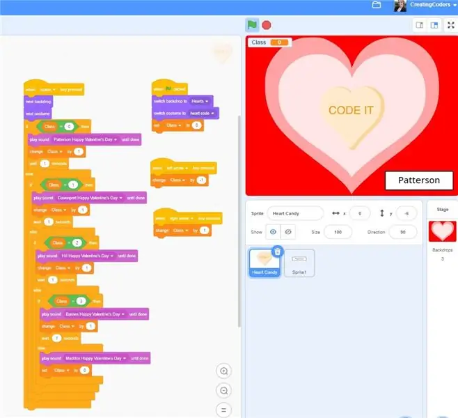
Task: Open the Maddox Happy Valentine's Day sound dropdown
Action: (96, 358)
